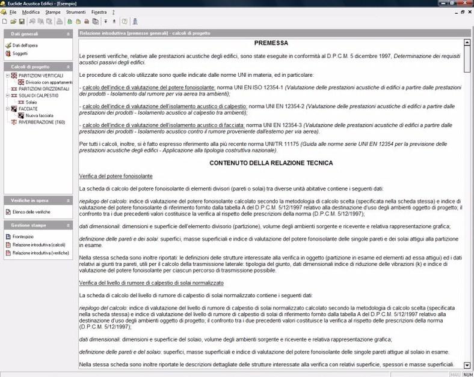
Task: Collapse the Gestione stampe panel
Action: coord(68,225)
